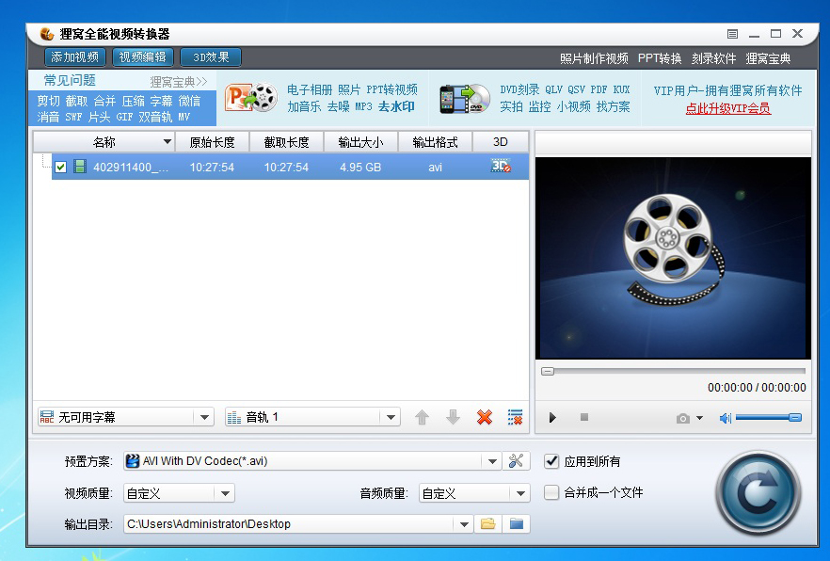Open 照片制作视频 menu item
This screenshot has width=830, height=561.
point(594,58)
